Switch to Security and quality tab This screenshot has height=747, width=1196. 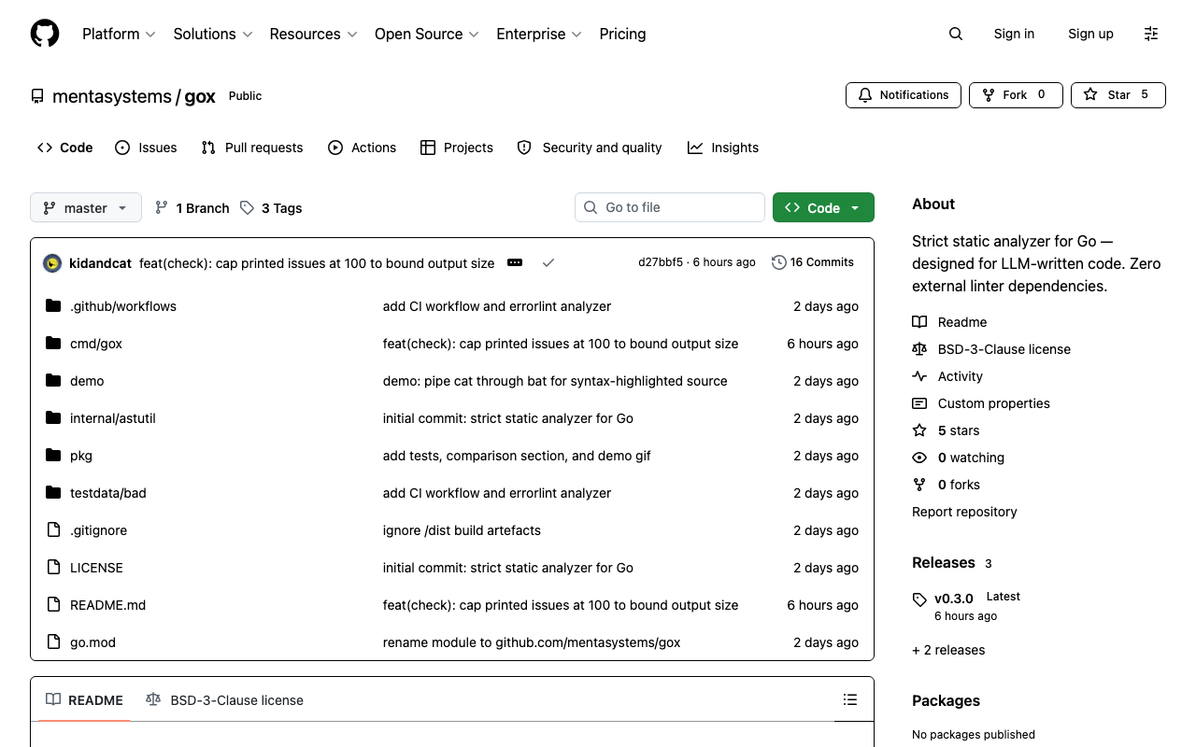point(590,148)
